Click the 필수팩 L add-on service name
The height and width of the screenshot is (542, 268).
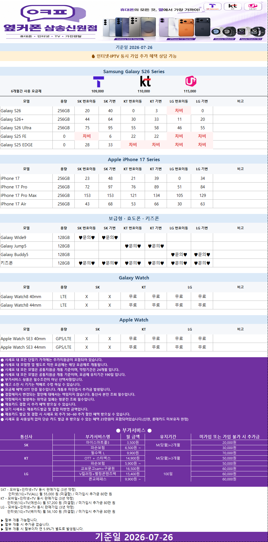click(x=98, y=453)
